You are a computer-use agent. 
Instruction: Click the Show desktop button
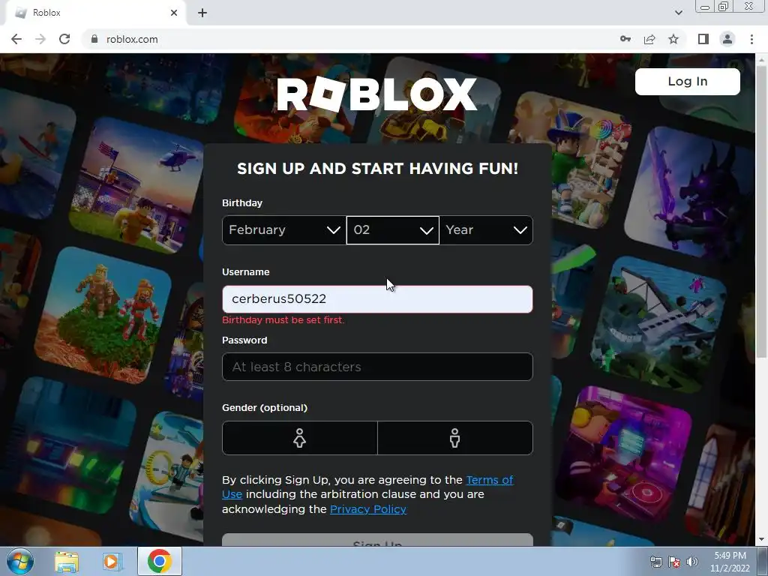pyautogui.click(x=763, y=562)
